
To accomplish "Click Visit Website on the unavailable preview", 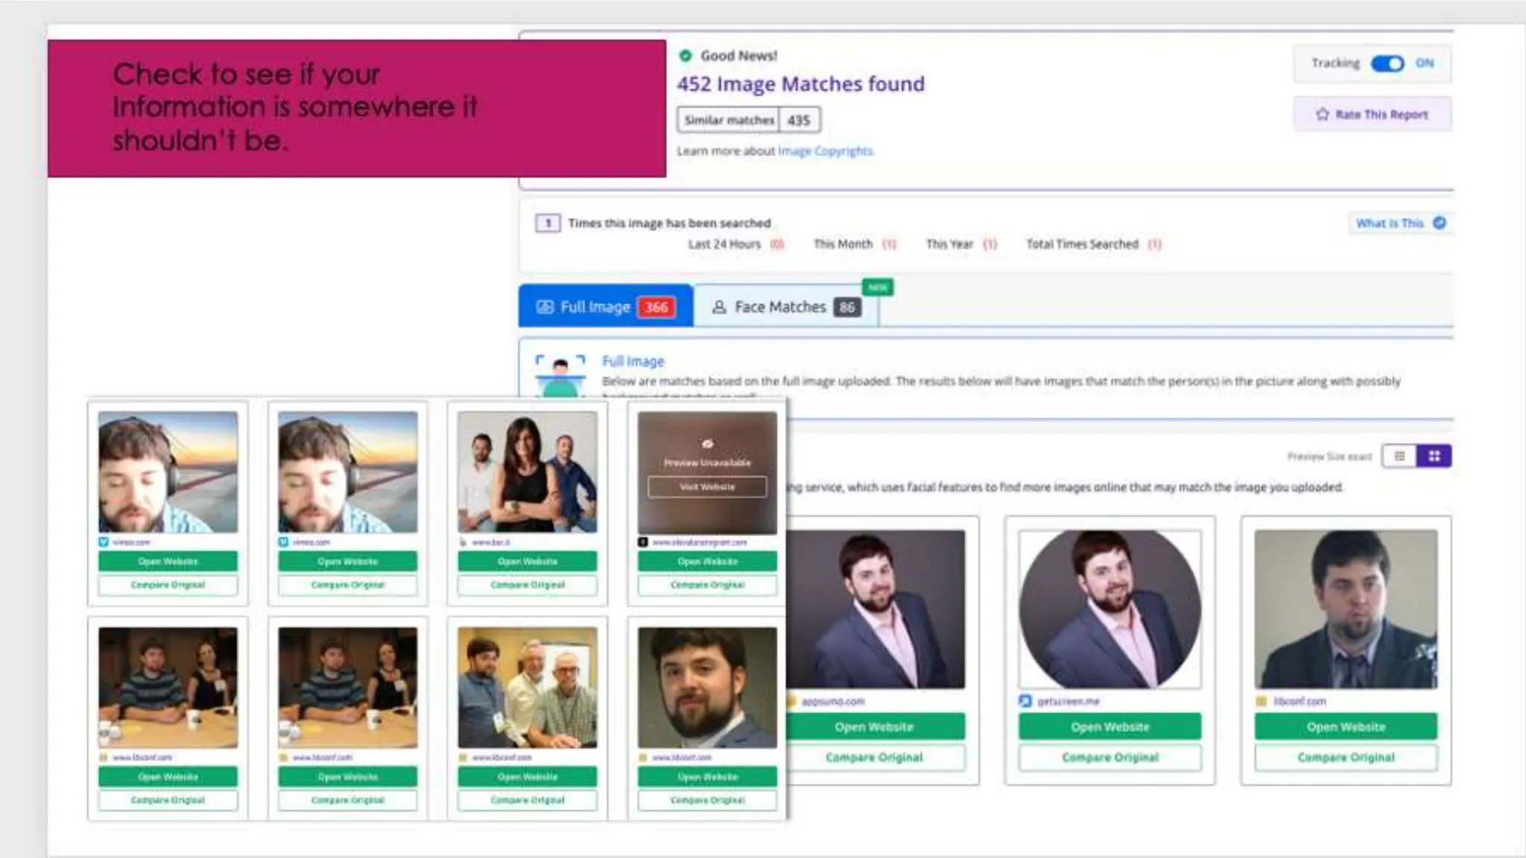I will pos(706,487).
